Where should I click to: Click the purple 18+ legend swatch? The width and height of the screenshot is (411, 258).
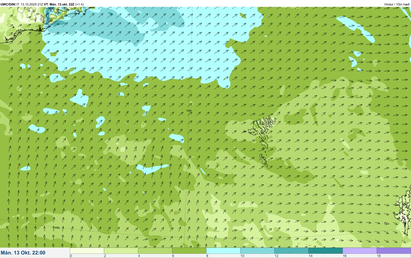(x=394, y=251)
